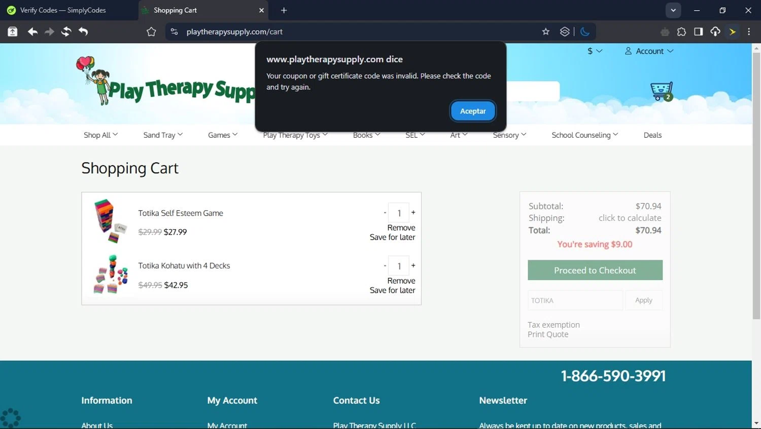Click the layered-diamond icon in address bar
761x429 pixels.
pos(565,31)
